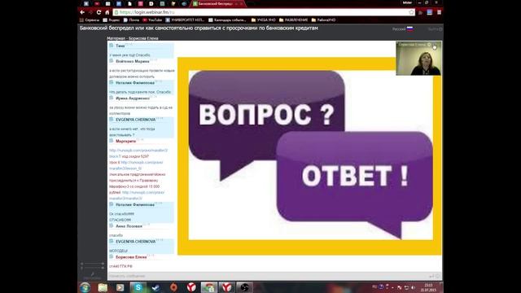Open Skype from the taskbar
Viewport: 521px width, 293px height.
pos(138,287)
